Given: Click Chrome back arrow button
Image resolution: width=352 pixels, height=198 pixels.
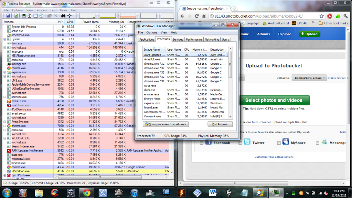Looking at the screenshot, I should (x=182, y=16).
